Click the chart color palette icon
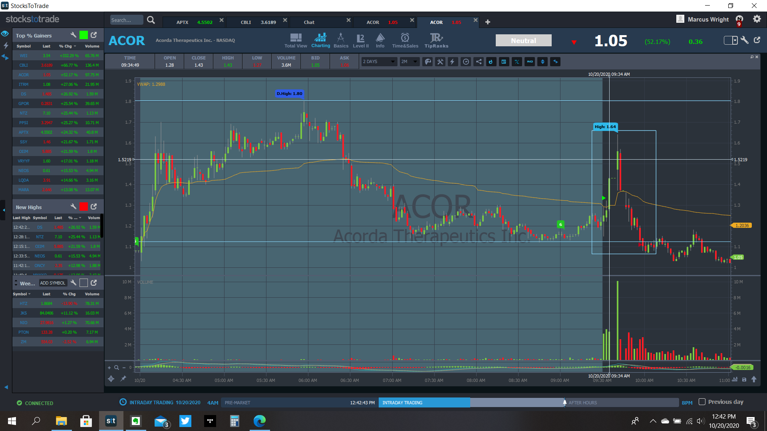The height and width of the screenshot is (431, 767). [x=427, y=61]
